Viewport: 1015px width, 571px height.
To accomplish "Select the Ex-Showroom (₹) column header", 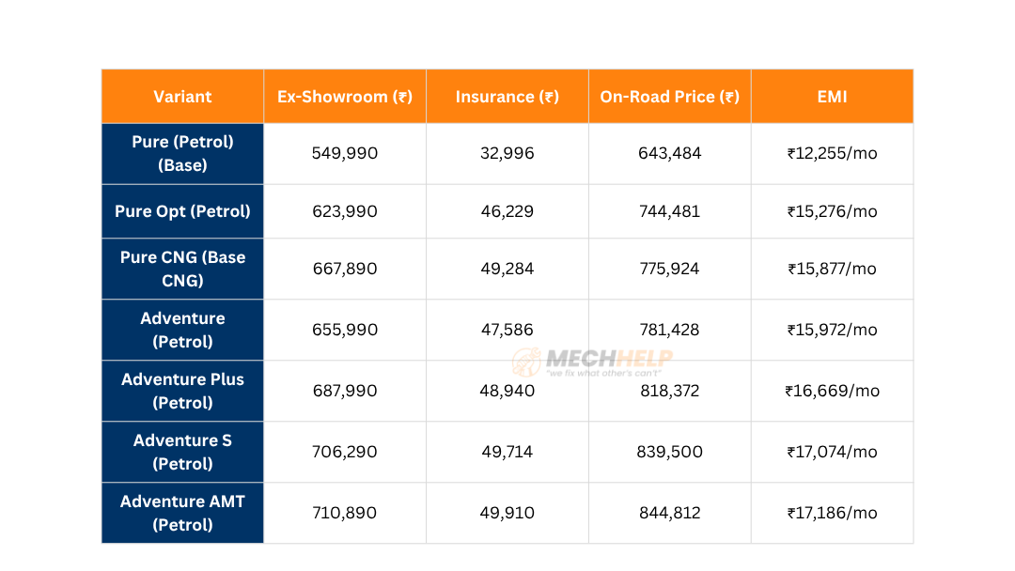I will (345, 97).
